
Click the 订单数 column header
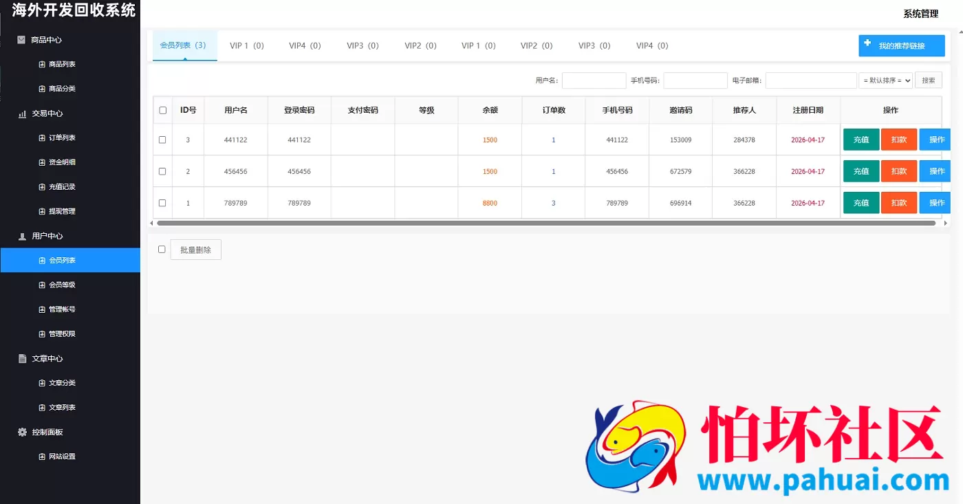(x=554, y=110)
